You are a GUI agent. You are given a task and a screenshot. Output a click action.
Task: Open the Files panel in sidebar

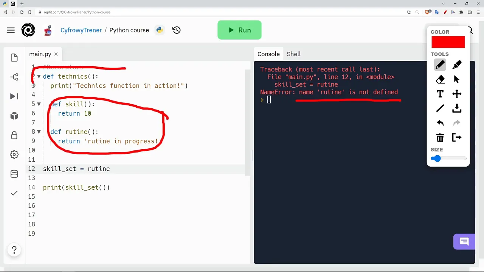[14, 57]
